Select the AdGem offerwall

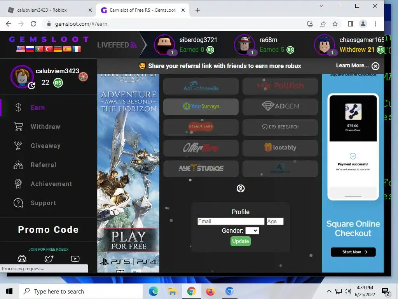coord(280,107)
